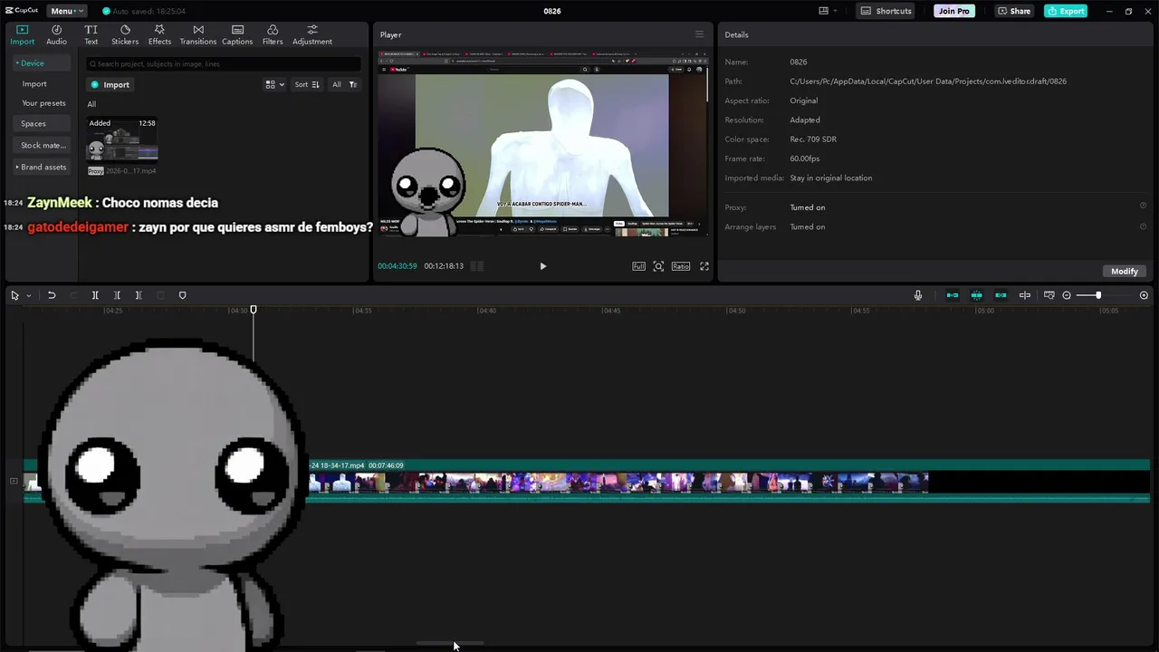Show Proxy setting info
This screenshot has width=1159, height=652.
click(1143, 206)
